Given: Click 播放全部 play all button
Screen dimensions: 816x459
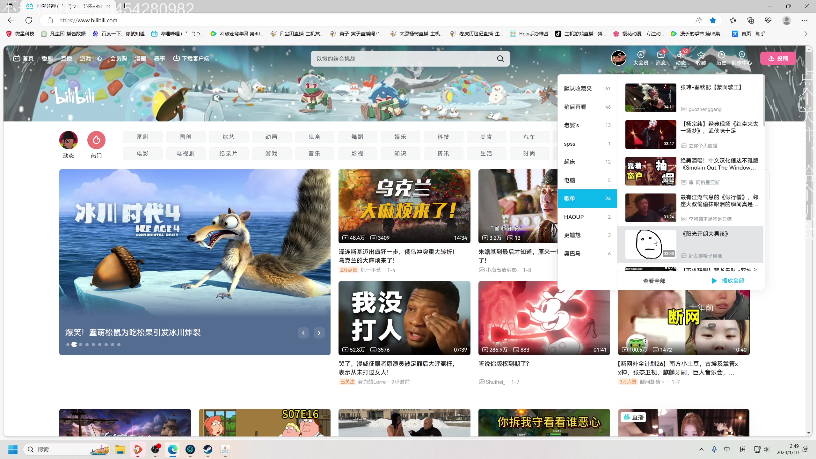Looking at the screenshot, I should pyautogui.click(x=728, y=281).
